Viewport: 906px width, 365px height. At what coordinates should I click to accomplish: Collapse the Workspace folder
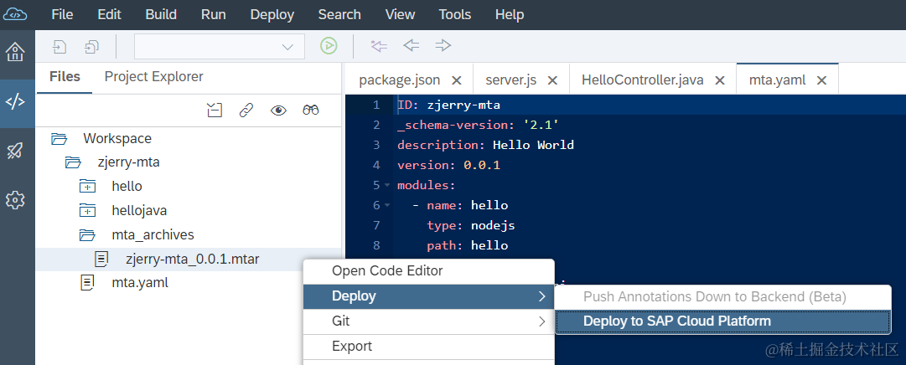[x=59, y=139]
